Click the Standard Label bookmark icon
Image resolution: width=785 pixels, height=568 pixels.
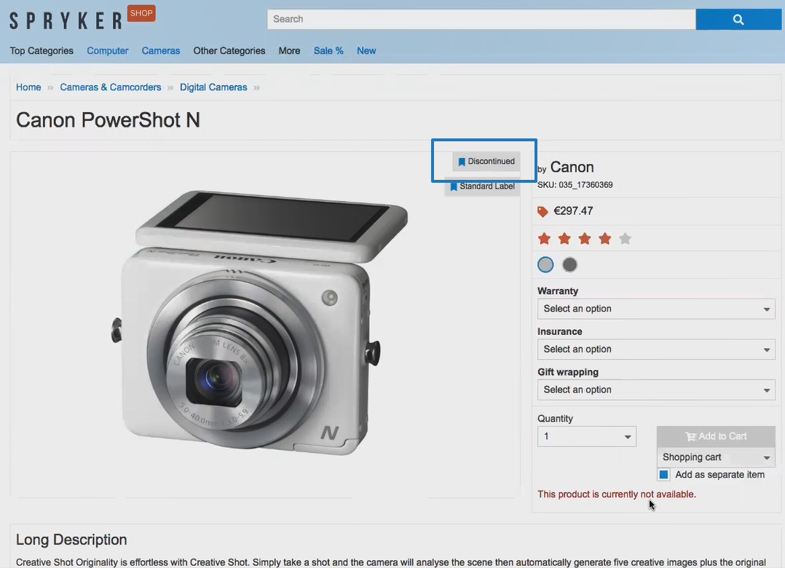click(x=454, y=186)
